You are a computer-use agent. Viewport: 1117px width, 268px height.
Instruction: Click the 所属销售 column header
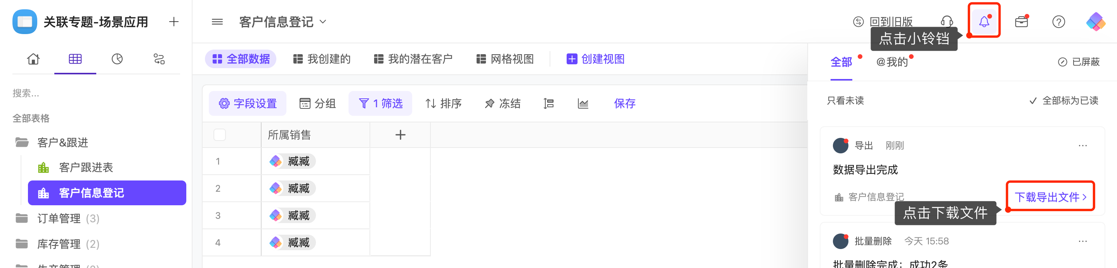pyautogui.click(x=315, y=135)
